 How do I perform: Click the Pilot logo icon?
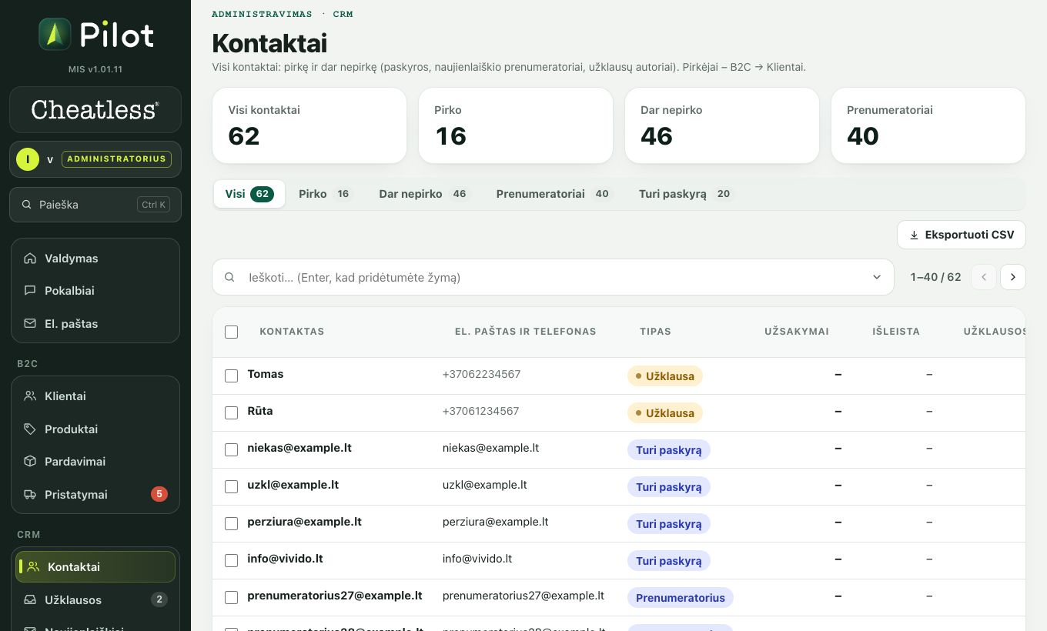(x=55, y=35)
